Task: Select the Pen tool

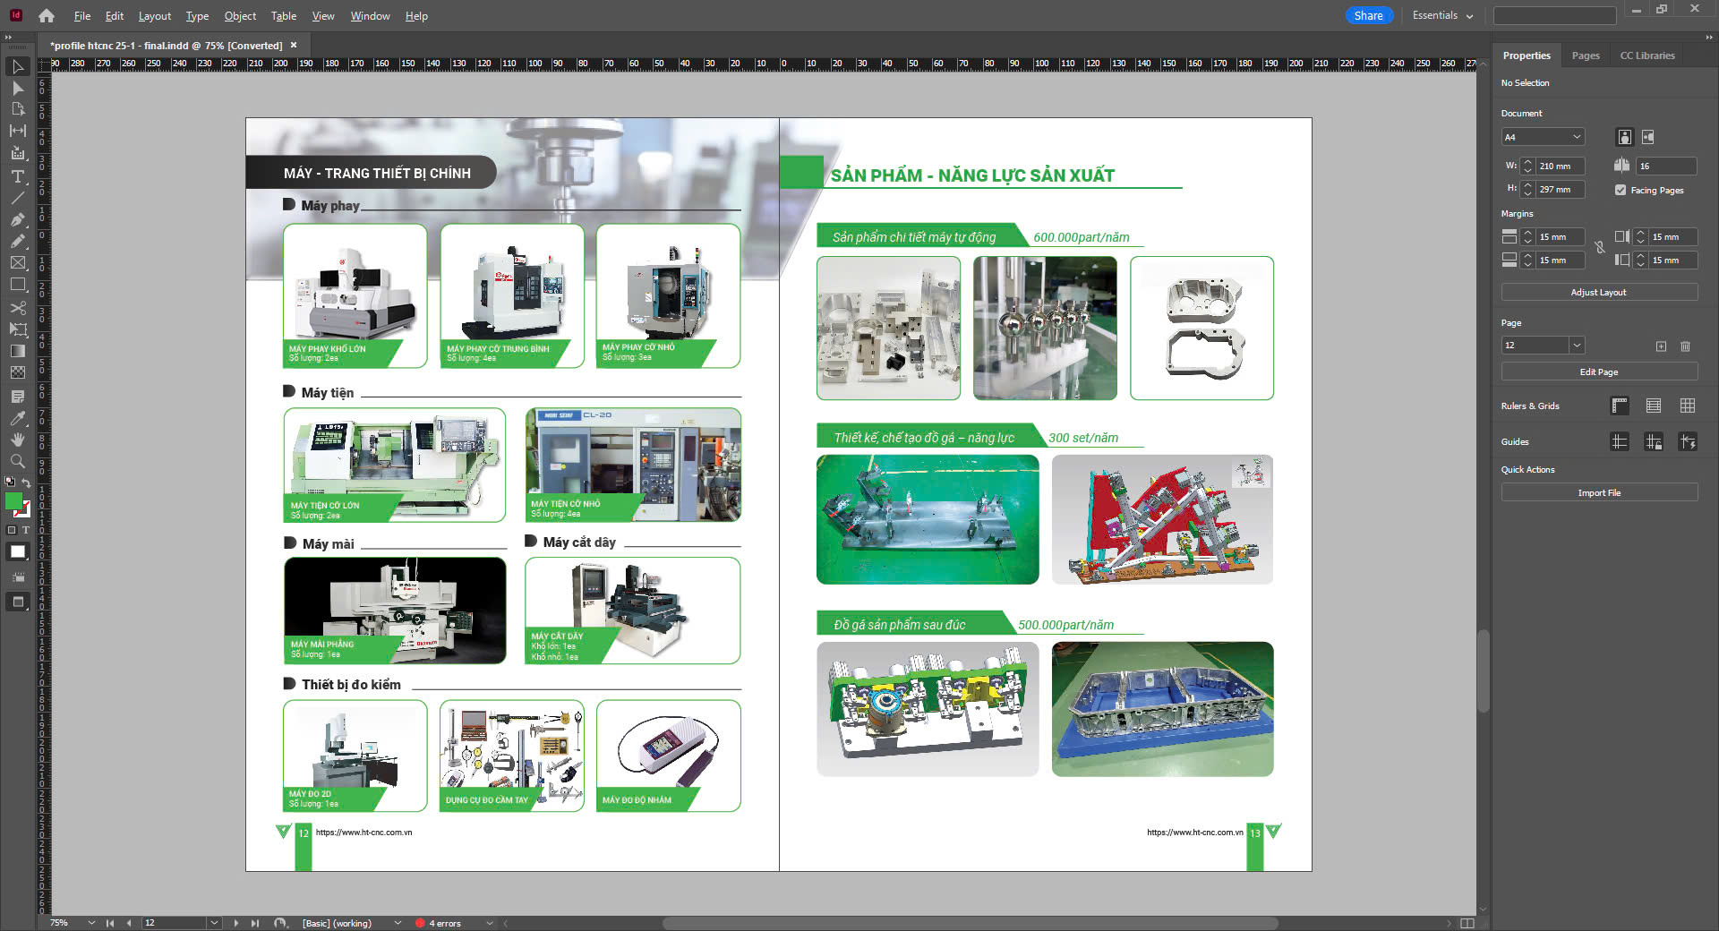Action: (17, 219)
